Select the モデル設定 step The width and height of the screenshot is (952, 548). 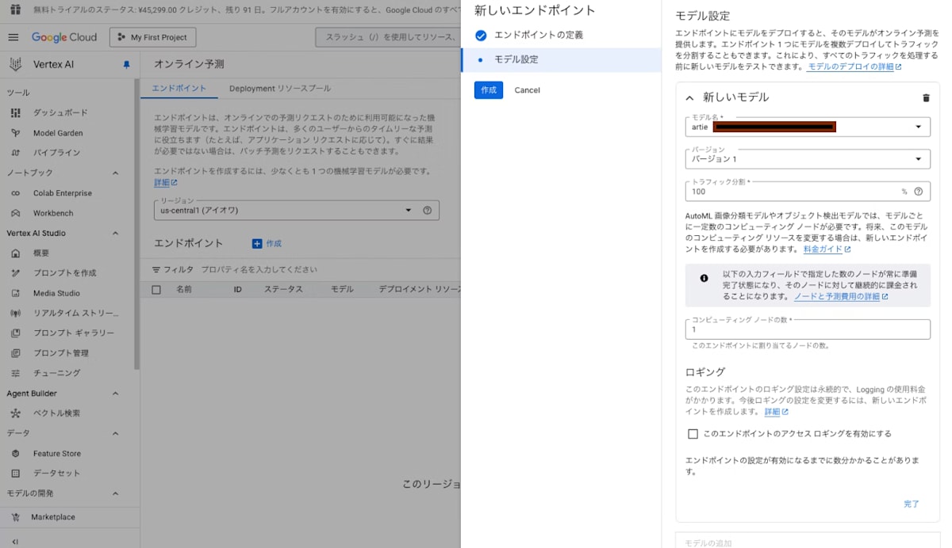(x=561, y=59)
